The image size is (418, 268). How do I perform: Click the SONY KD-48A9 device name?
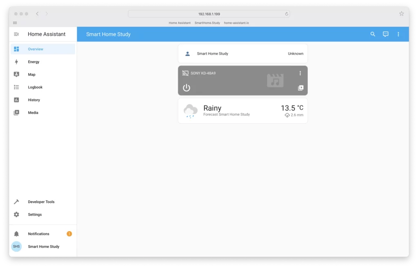203,73
